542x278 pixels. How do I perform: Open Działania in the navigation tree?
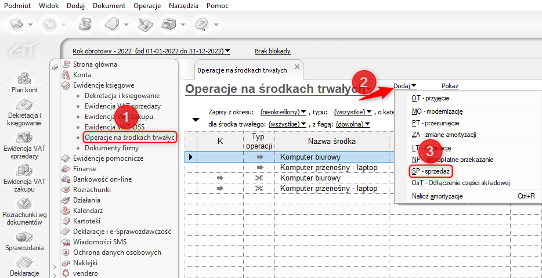87,200
